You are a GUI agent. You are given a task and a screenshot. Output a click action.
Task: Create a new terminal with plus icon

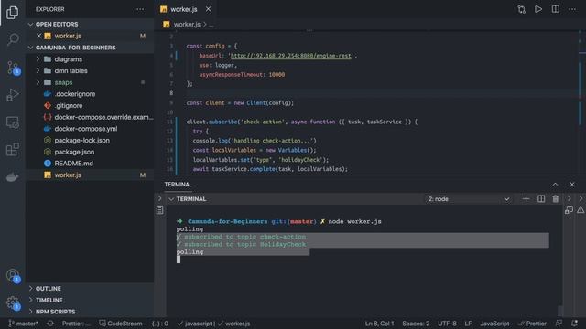[526, 199]
